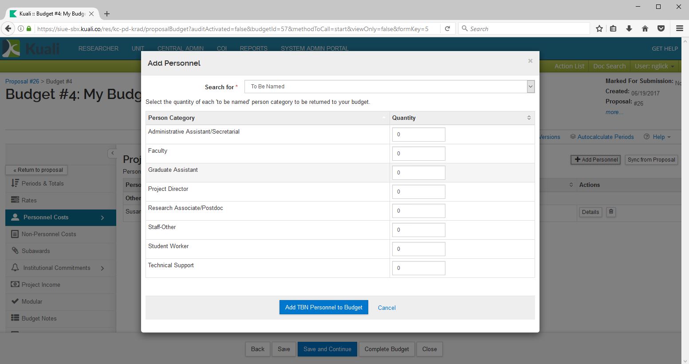Collapse the left navigation sidebar chevron

(112, 153)
